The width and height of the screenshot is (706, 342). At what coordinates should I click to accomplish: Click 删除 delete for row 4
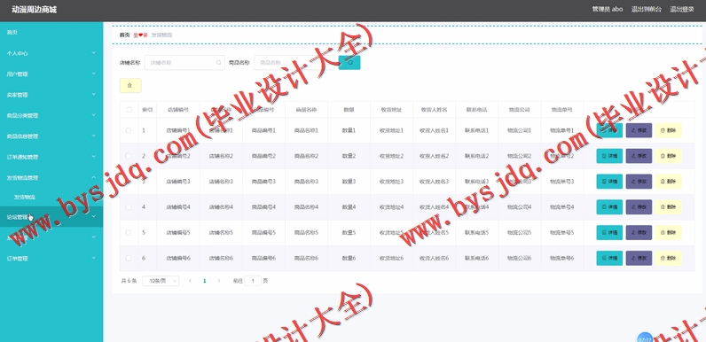tap(668, 207)
